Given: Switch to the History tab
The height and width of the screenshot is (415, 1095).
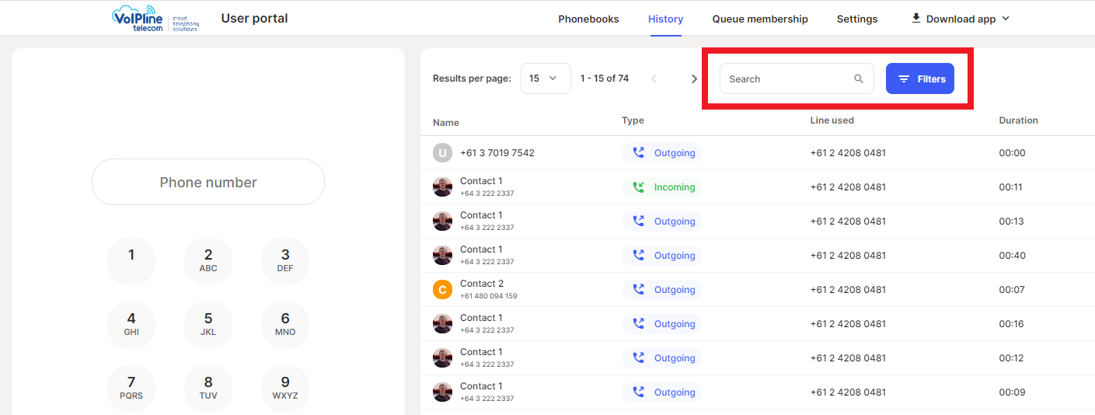Looking at the screenshot, I should pos(665,19).
